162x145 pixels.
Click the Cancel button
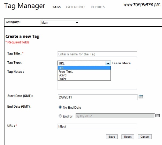(x=145, y=137)
